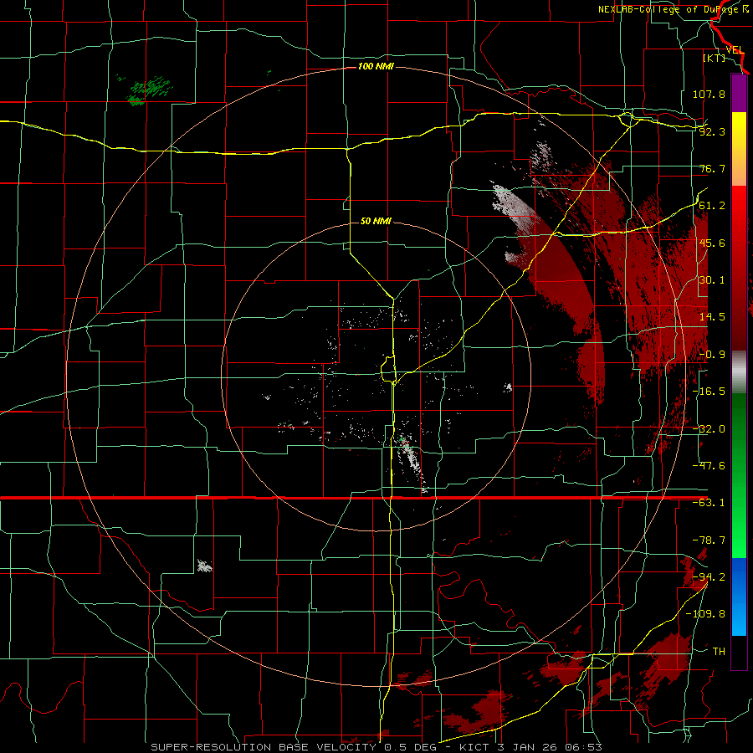Select the -78.7 velocity scale value
This screenshot has width=753, height=753.
click(x=709, y=540)
